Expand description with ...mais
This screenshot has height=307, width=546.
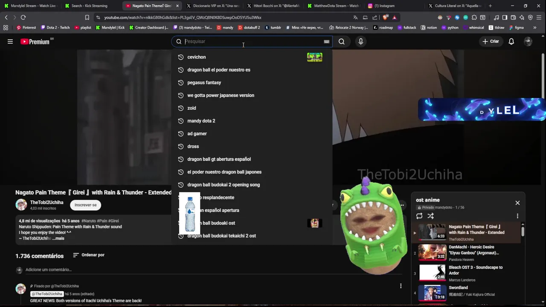point(58,238)
